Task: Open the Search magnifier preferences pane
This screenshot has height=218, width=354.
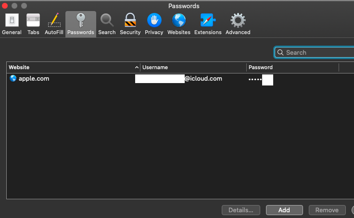Action: click(x=107, y=24)
